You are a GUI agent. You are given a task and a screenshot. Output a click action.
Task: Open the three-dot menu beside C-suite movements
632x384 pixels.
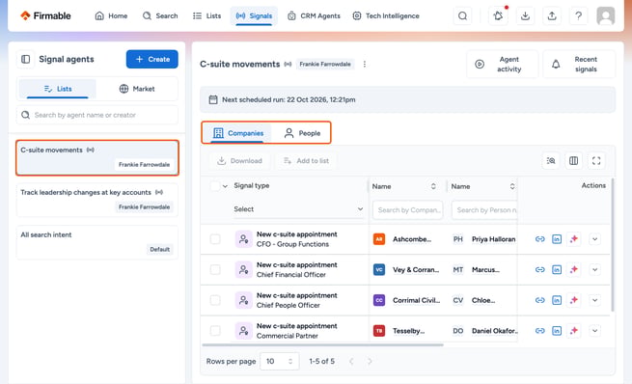(365, 64)
